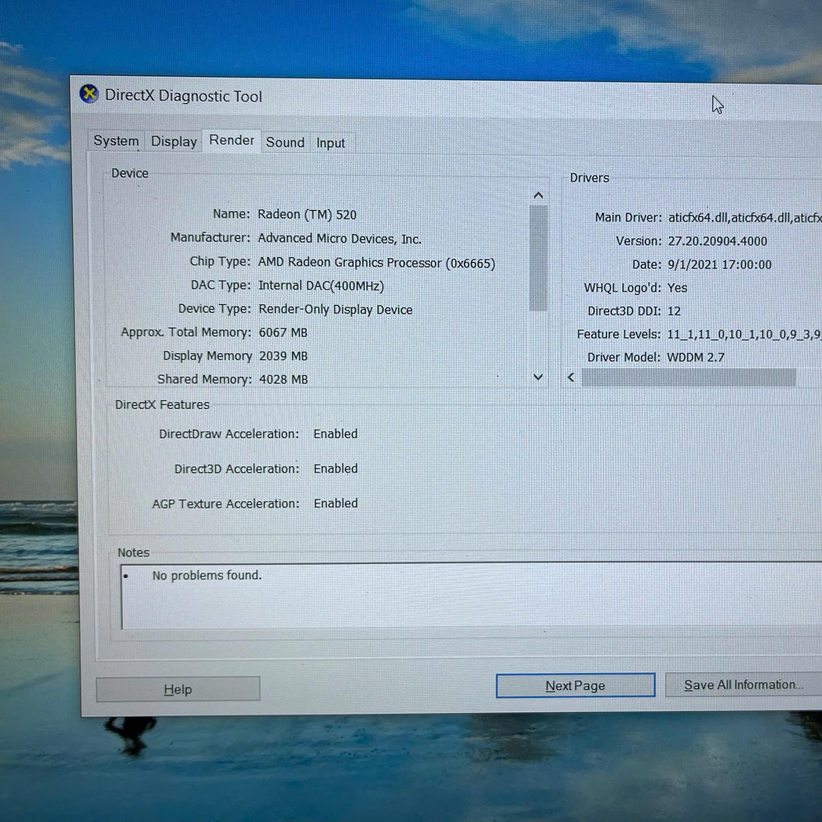Click the Device panel vertical scrollbar thumb
The width and height of the screenshot is (822, 822).
tap(538, 258)
